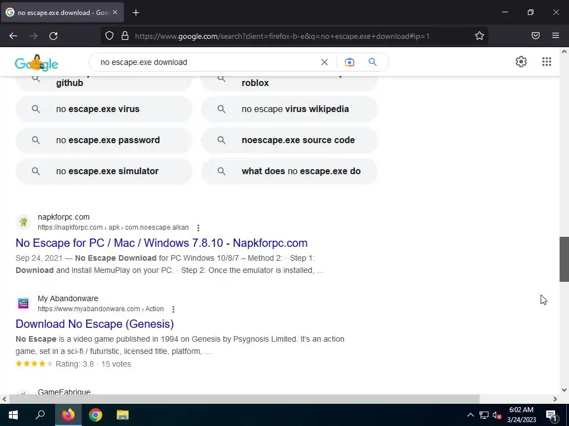
Task: Search by image with camera icon
Action: [349, 62]
